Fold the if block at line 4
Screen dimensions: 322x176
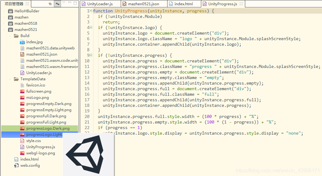point(91,27)
